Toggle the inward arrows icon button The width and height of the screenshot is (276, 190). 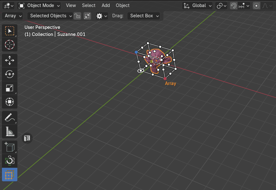(x=87, y=16)
